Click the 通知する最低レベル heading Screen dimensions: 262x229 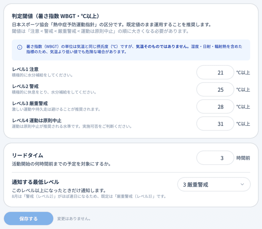[36, 182]
